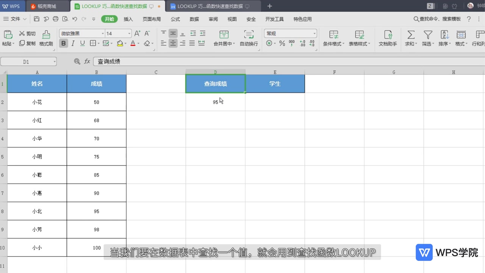Increase font size with A+ icon
Screen dimensions: 485x273
(x=137, y=34)
